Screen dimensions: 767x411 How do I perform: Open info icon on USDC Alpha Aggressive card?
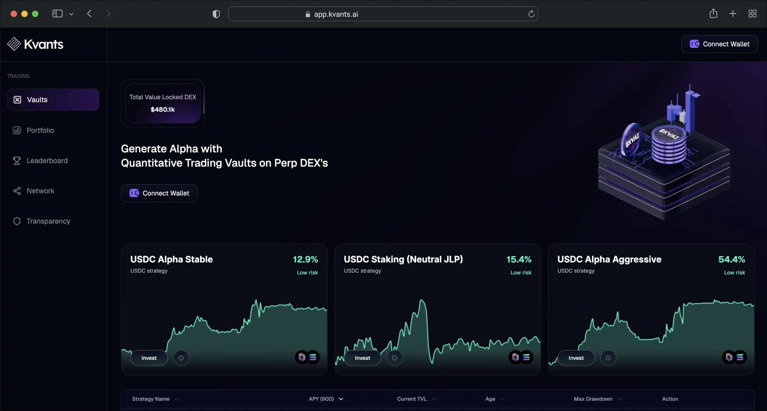point(608,358)
